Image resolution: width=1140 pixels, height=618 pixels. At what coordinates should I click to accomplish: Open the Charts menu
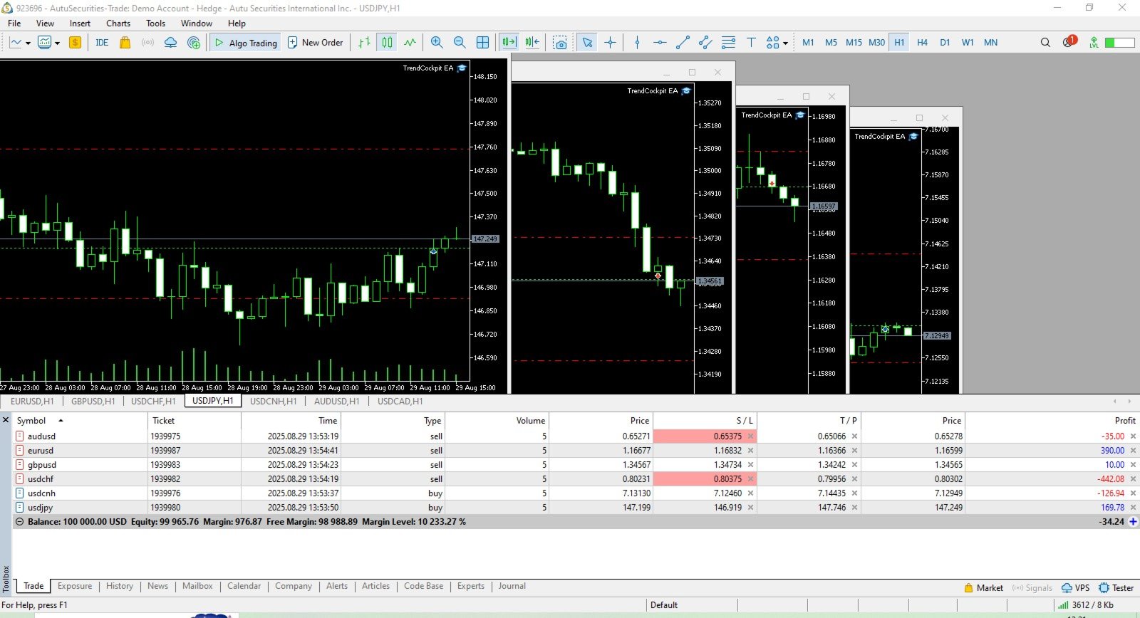pyautogui.click(x=118, y=23)
